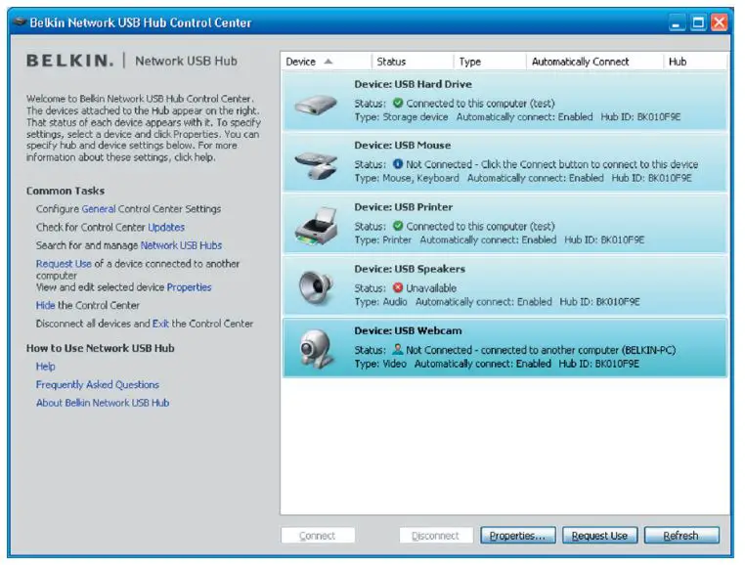The width and height of the screenshot is (745, 565).
Task: Click the Disconnect button
Action: click(436, 536)
